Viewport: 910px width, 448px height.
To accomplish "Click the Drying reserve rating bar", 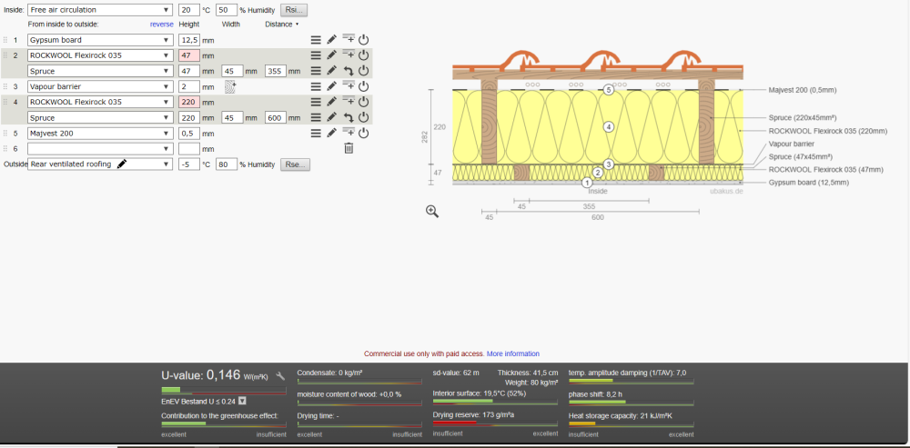I will click(x=495, y=423).
